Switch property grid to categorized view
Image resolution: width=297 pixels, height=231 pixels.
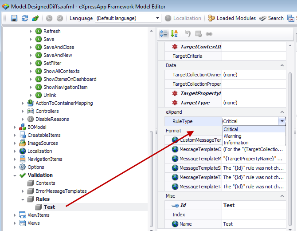tap(163, 34)
